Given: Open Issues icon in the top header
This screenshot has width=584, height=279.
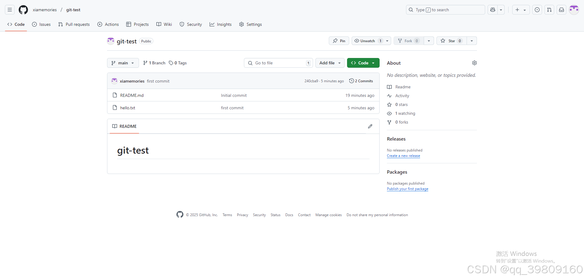Looking at the screenshot, I should tap(537, 10).
